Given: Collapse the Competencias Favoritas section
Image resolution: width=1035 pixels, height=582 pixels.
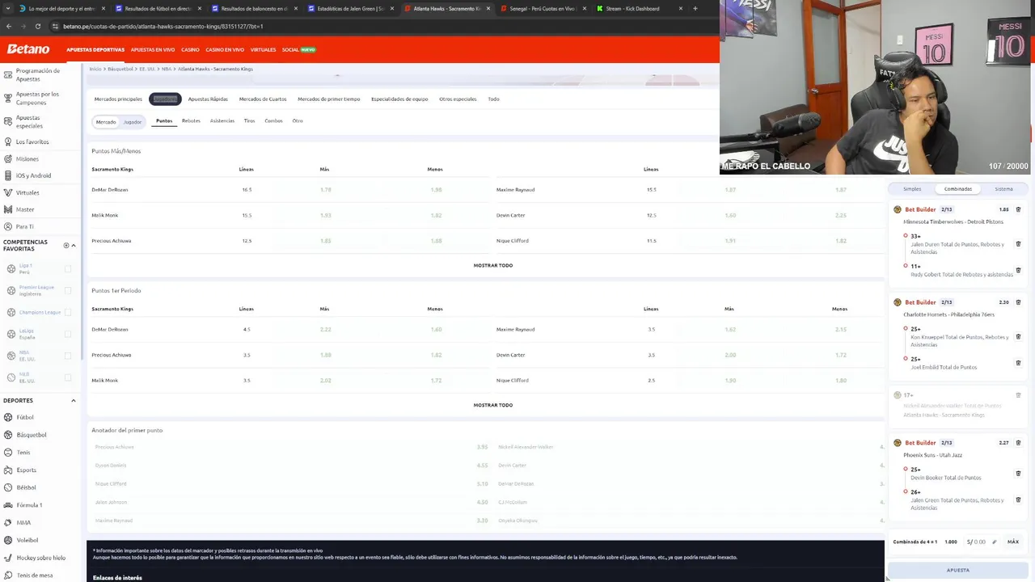Looking at the screenshot, I should (74, 245).
